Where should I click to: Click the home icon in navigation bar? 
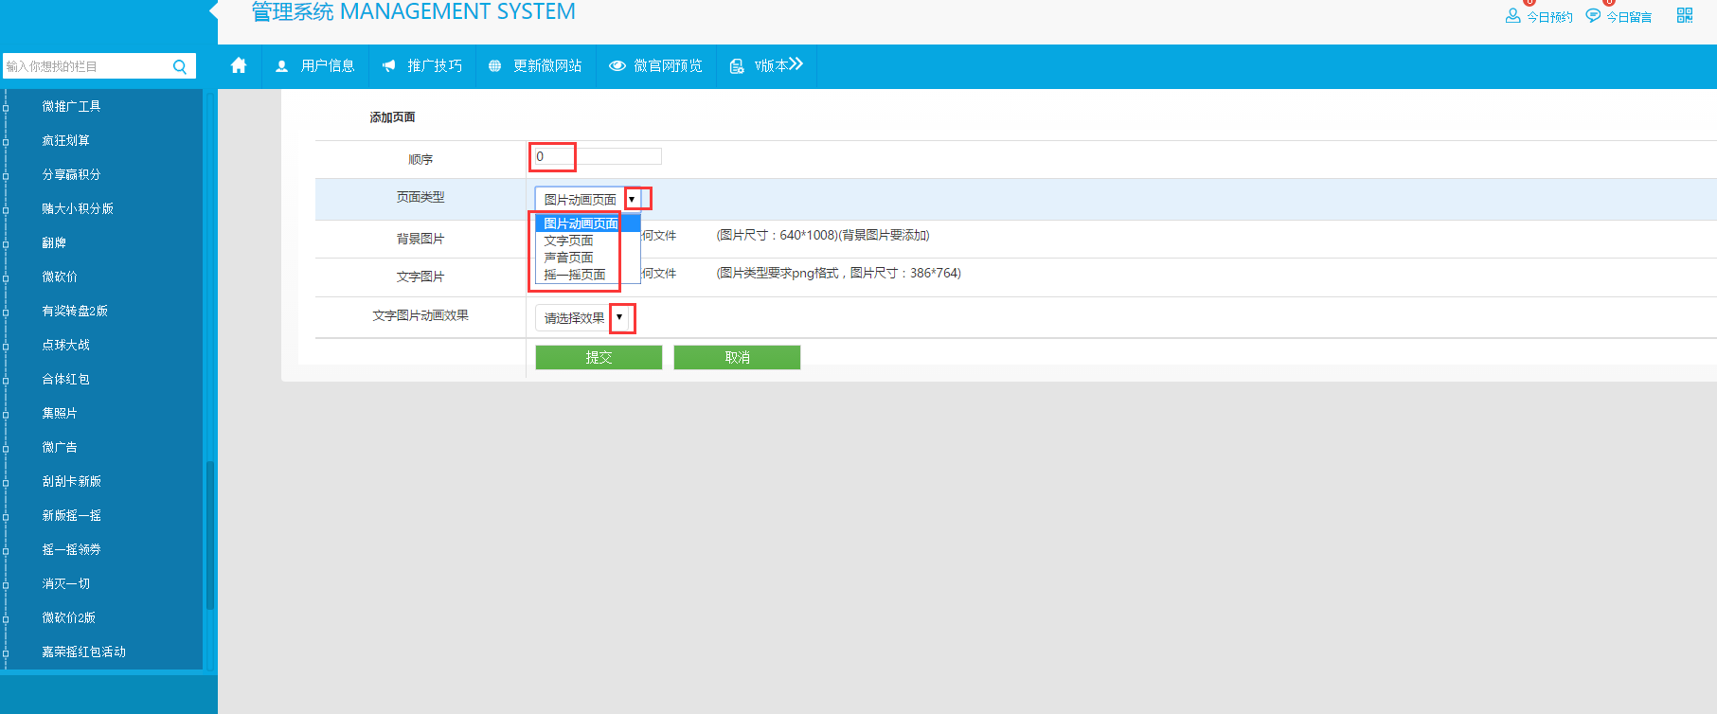tap(239, 65)
